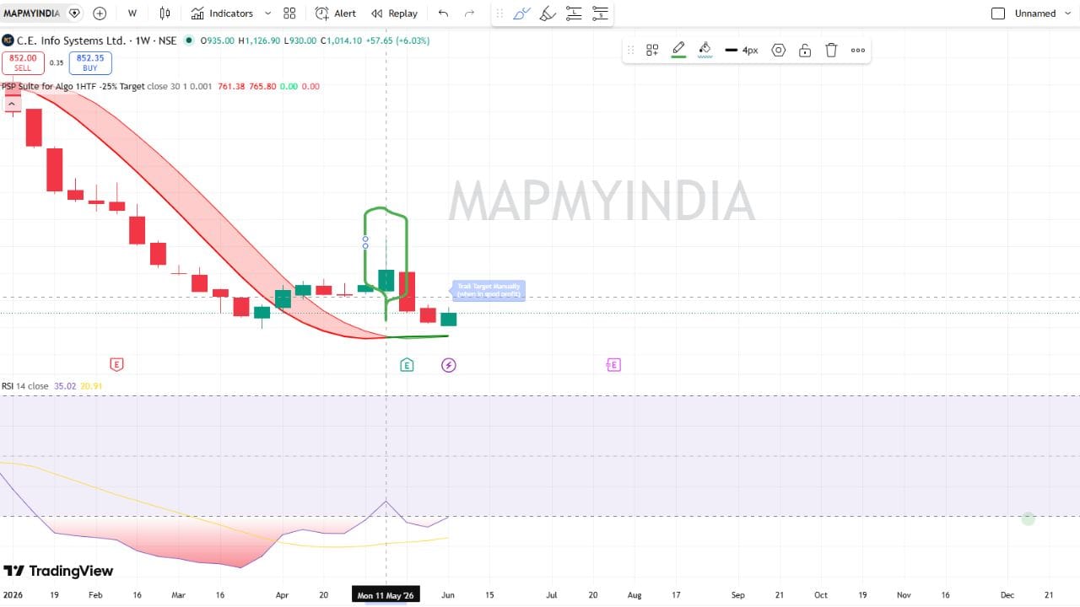Open the Indicators dialog

click(222, 13)
